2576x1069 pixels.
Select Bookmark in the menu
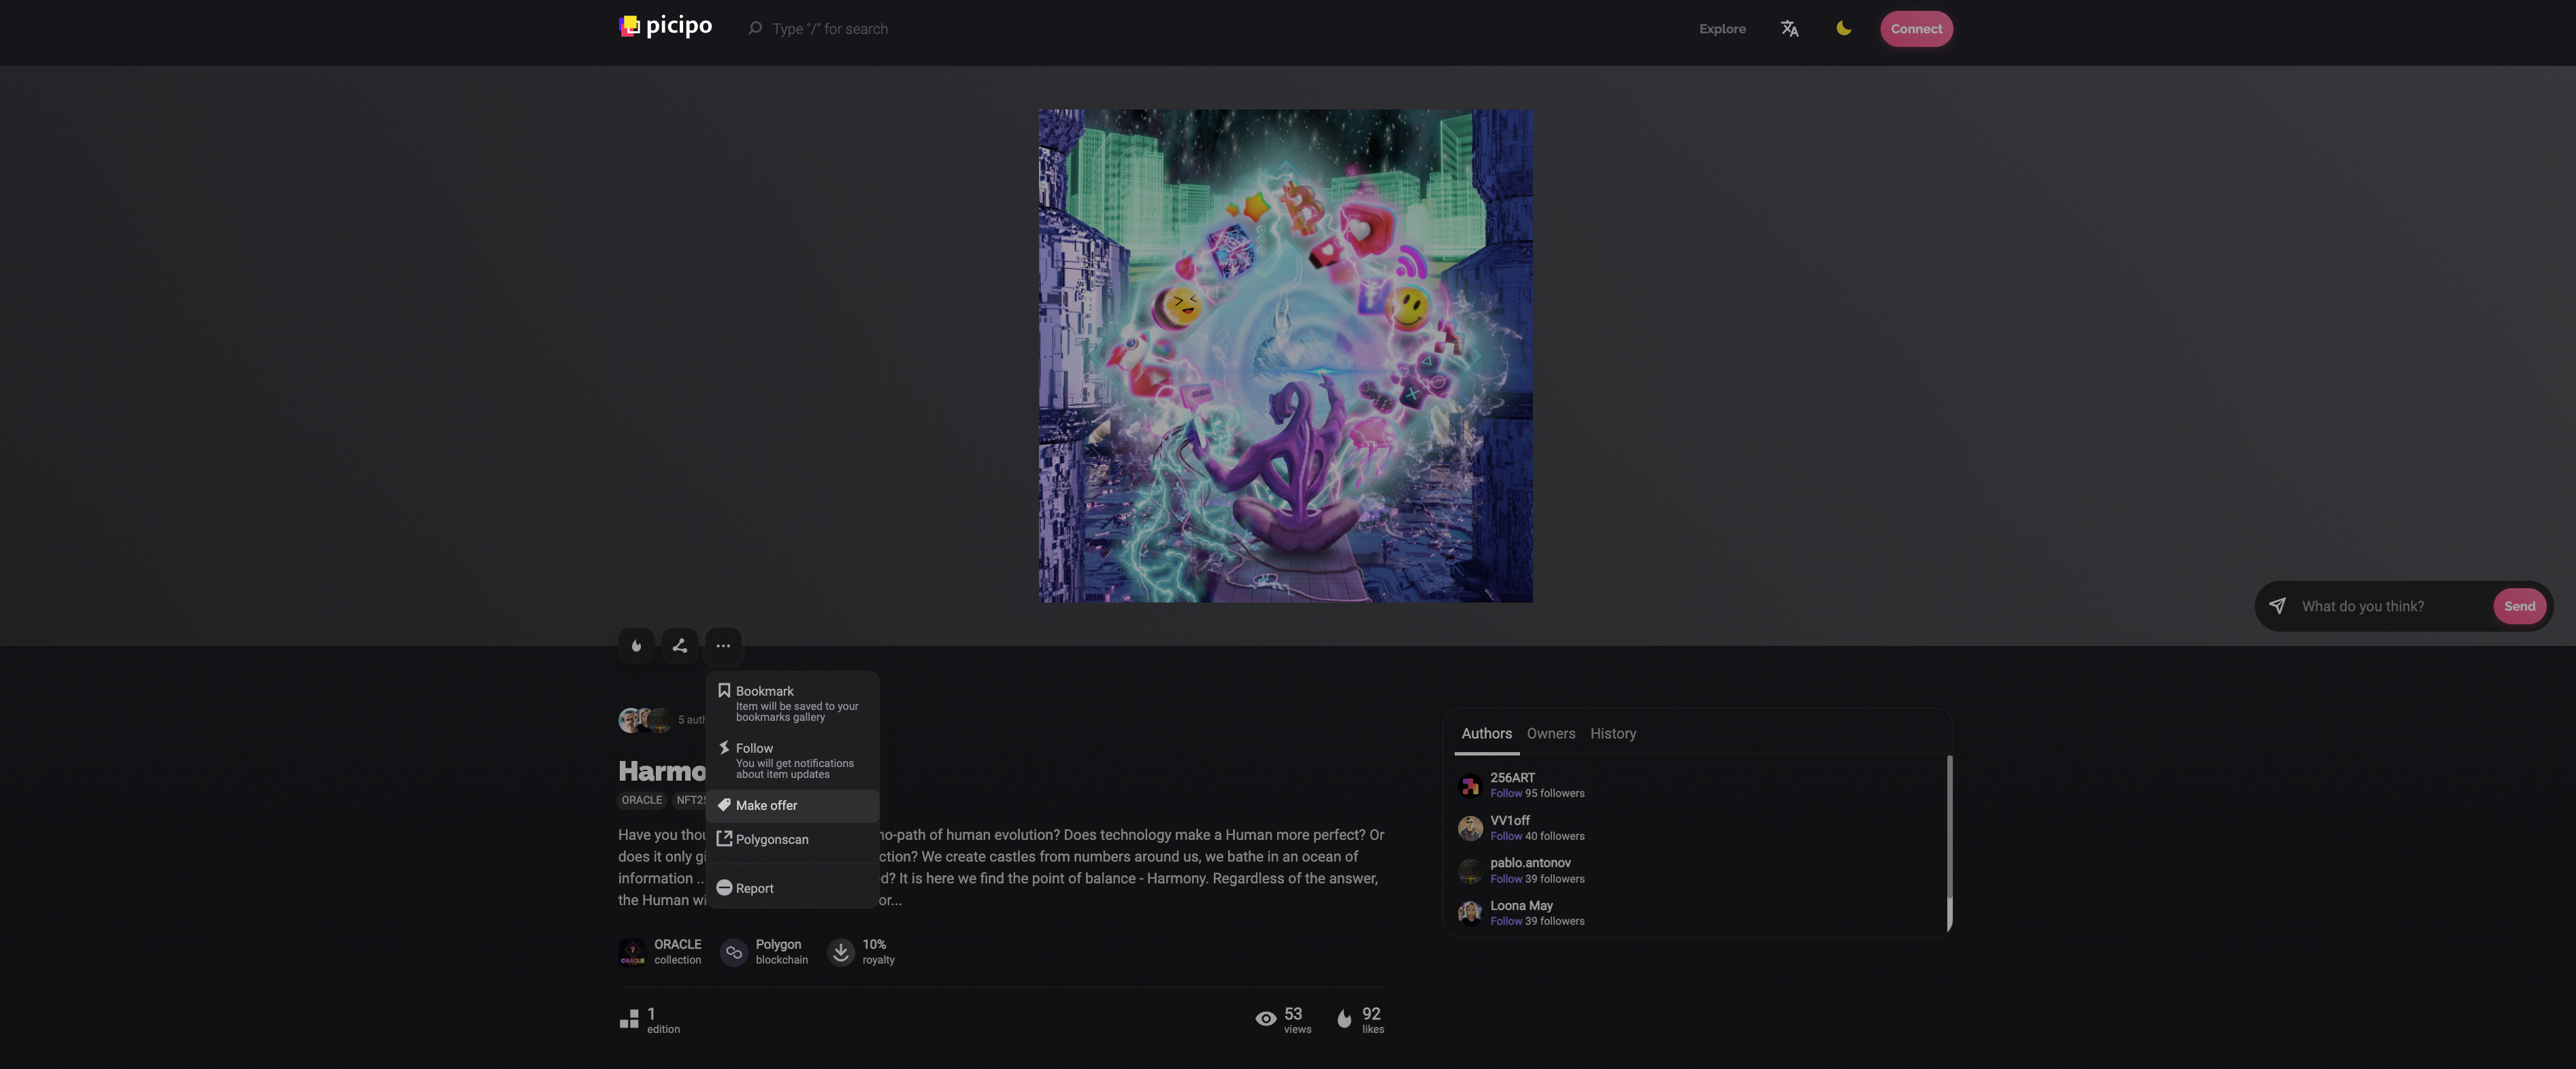click(x=792, y=703)
